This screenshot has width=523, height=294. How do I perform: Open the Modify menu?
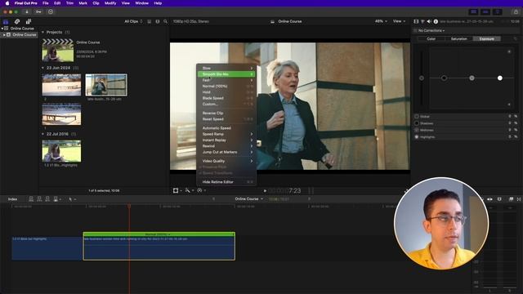click(110, 3)
